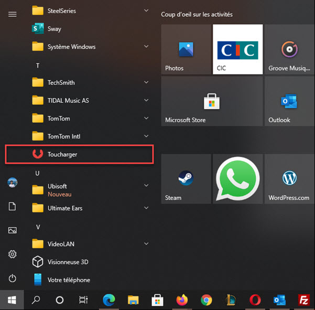Open the user account picture
Viewport: 315px width, 310px height.
tap(12, 183)
